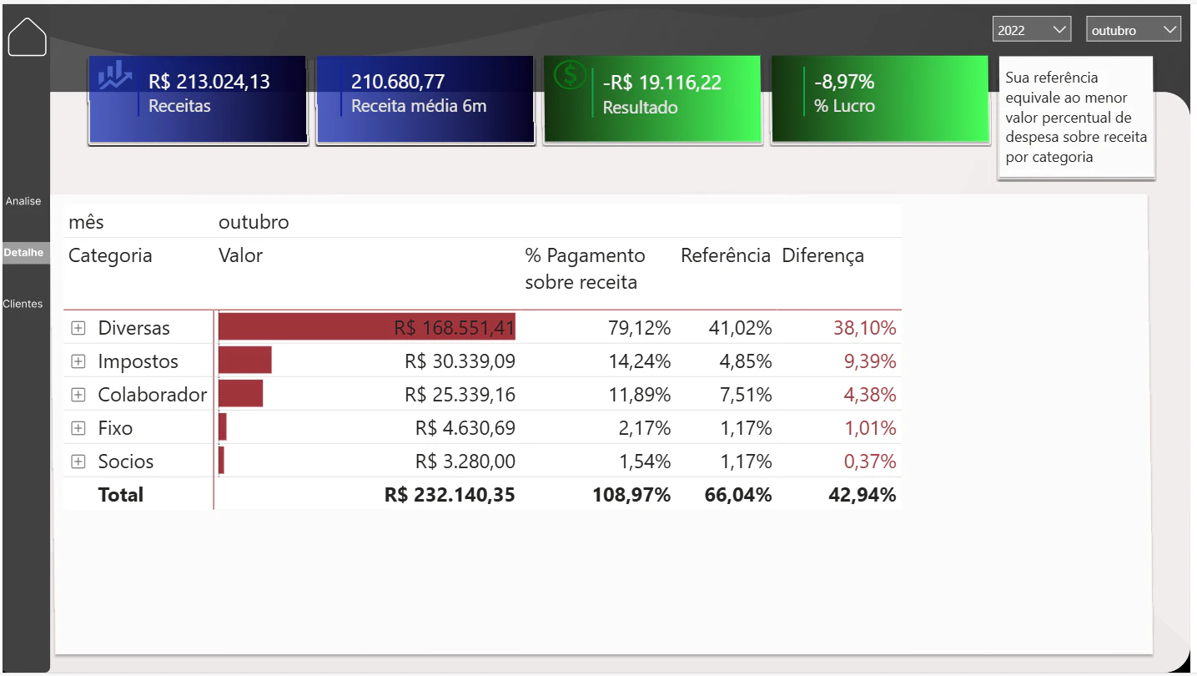Click the 66,04% total reference cell
The height and width of the screenshot is (676, 1197).
click(738, 495)
